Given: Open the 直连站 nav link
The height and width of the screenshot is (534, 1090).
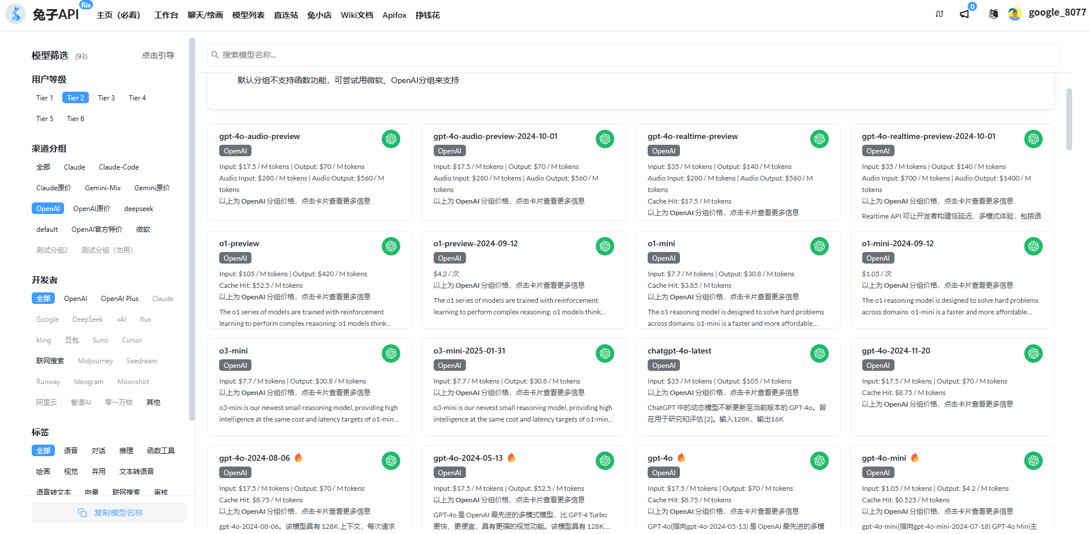Looking at the screenshot, I should (x=285, y=15).
